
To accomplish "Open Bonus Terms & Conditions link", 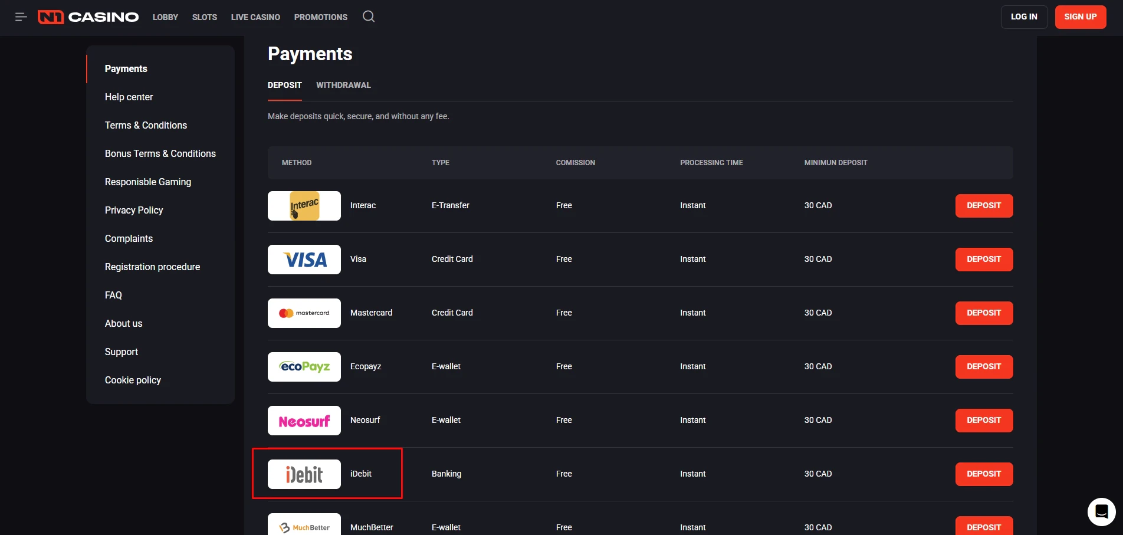I will click(x=160, y=154).
